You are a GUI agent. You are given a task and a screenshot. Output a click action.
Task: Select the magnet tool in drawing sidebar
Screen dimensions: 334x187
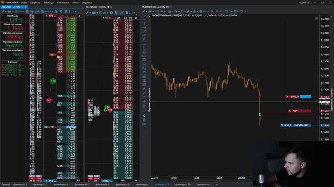[144, 116]
